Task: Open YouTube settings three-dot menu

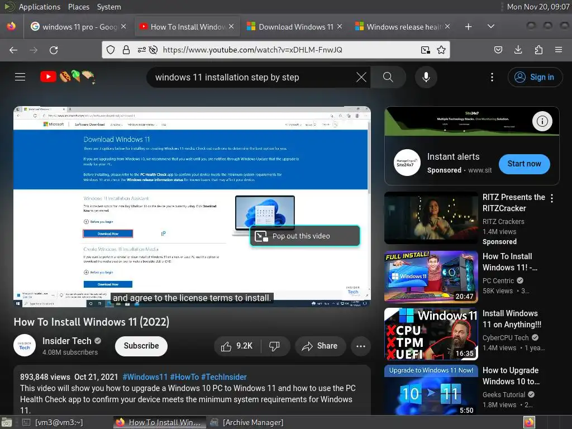Action: 492,77
